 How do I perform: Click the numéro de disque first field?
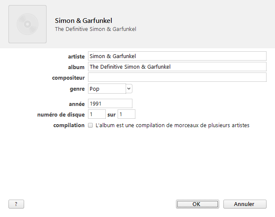(97, 114)
